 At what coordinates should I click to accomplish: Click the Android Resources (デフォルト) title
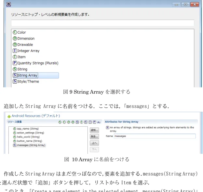point(36,116)
